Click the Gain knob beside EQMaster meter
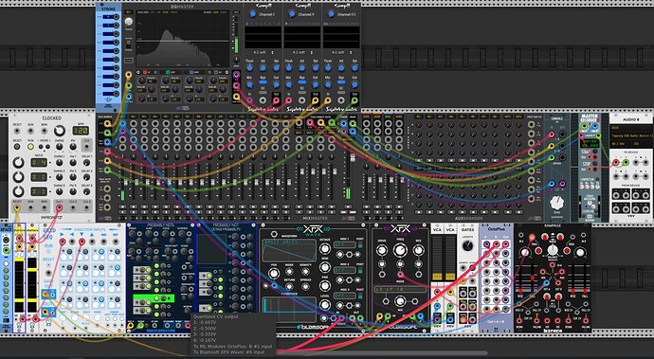This screenshot has height=359, width=654. pyautogui.click(x=237, y=60)
